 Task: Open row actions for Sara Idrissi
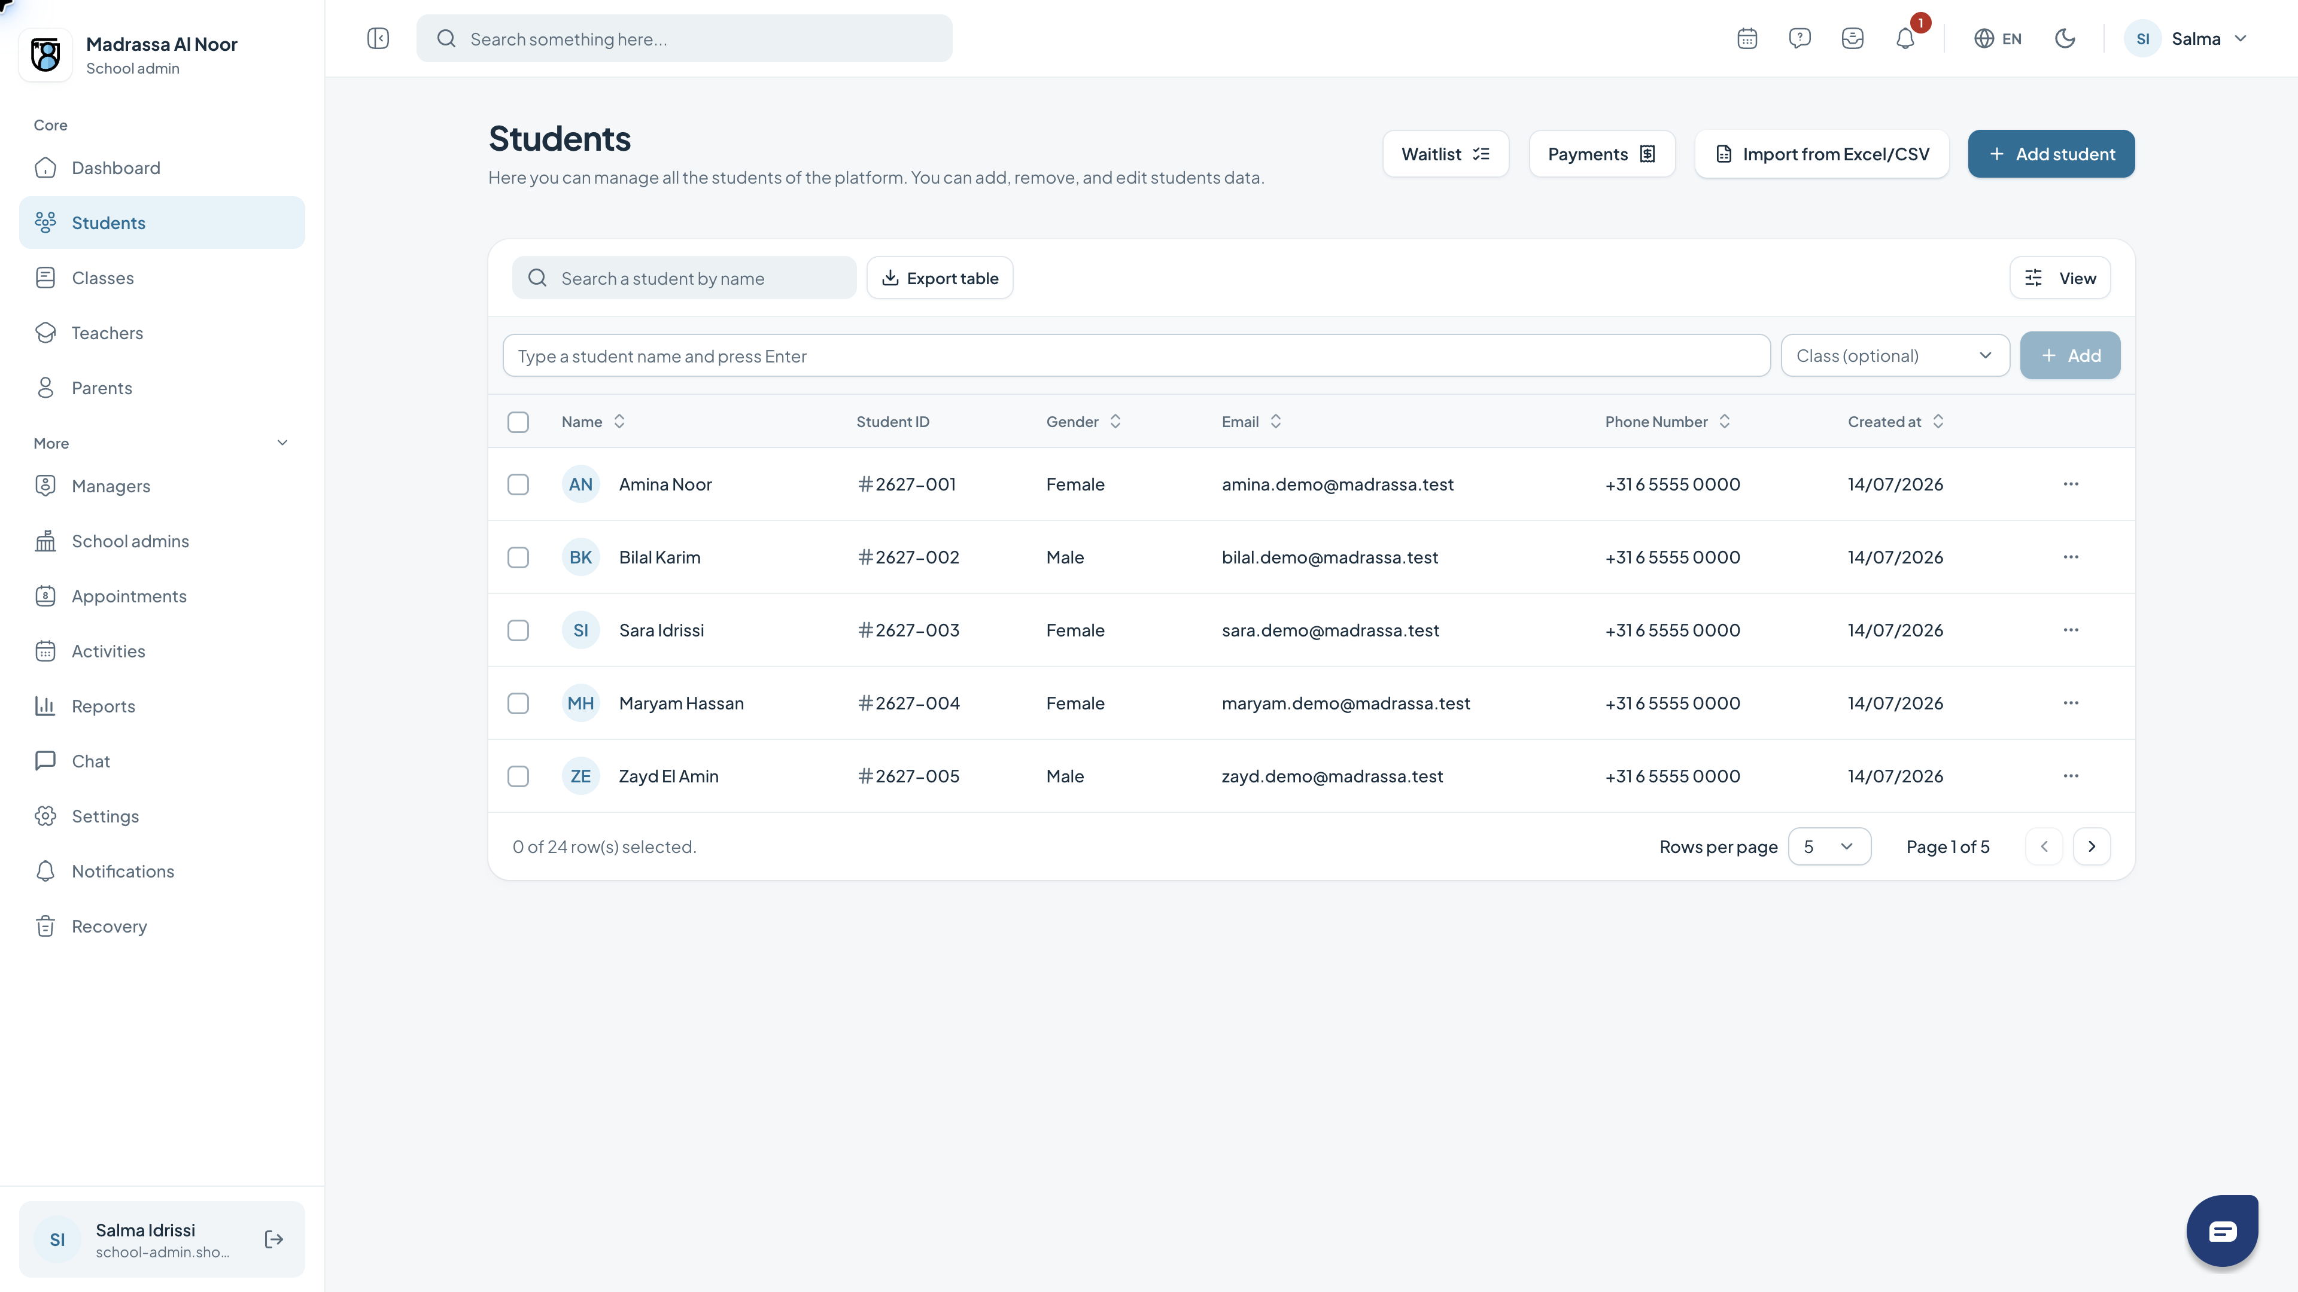[2071, 630]
